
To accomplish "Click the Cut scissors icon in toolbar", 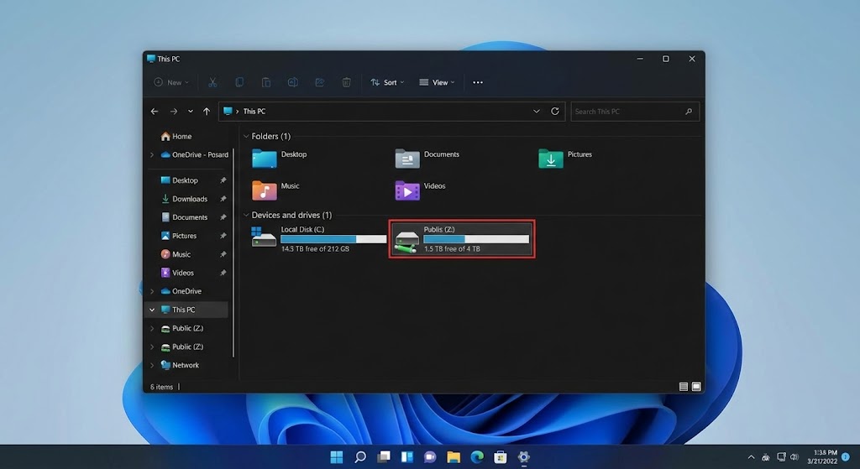I will [212, 82].
